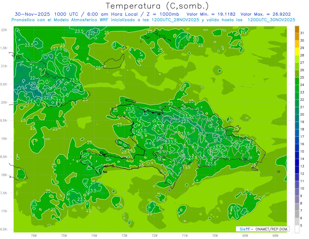Click the "22N" latitude axis label
Screen dimensions: 309x239
(x=4, y=30)
